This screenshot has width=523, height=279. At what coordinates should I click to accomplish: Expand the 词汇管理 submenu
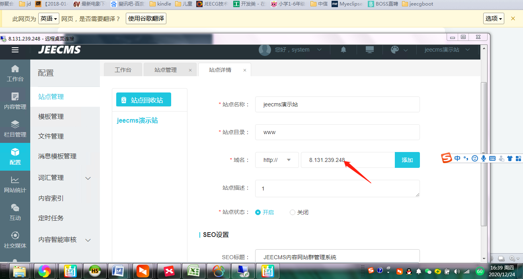tap(88, 178)
